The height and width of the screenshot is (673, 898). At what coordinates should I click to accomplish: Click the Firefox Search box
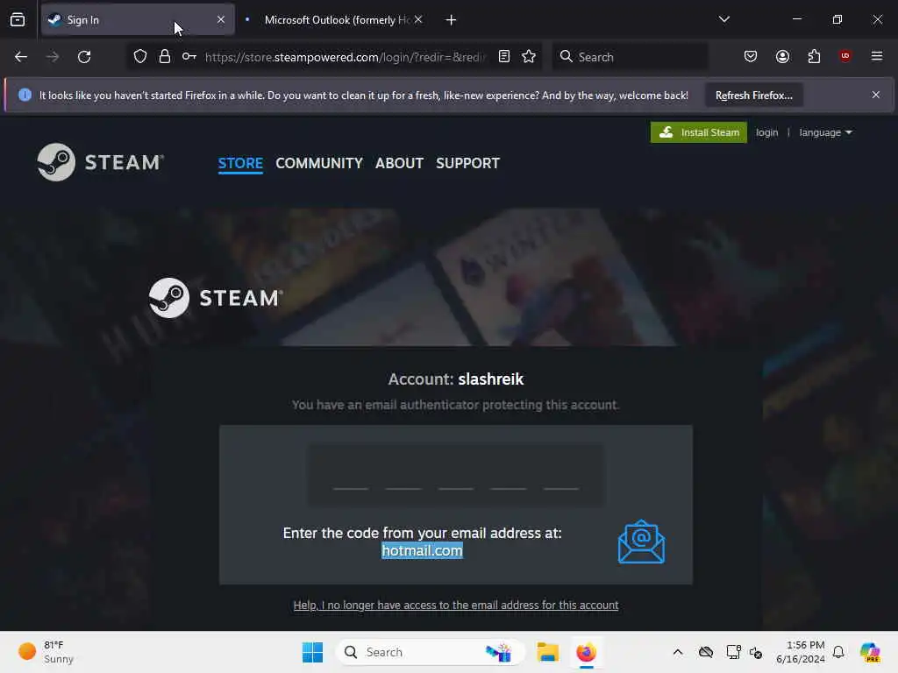pyautogui.click(x=630, y=57)
